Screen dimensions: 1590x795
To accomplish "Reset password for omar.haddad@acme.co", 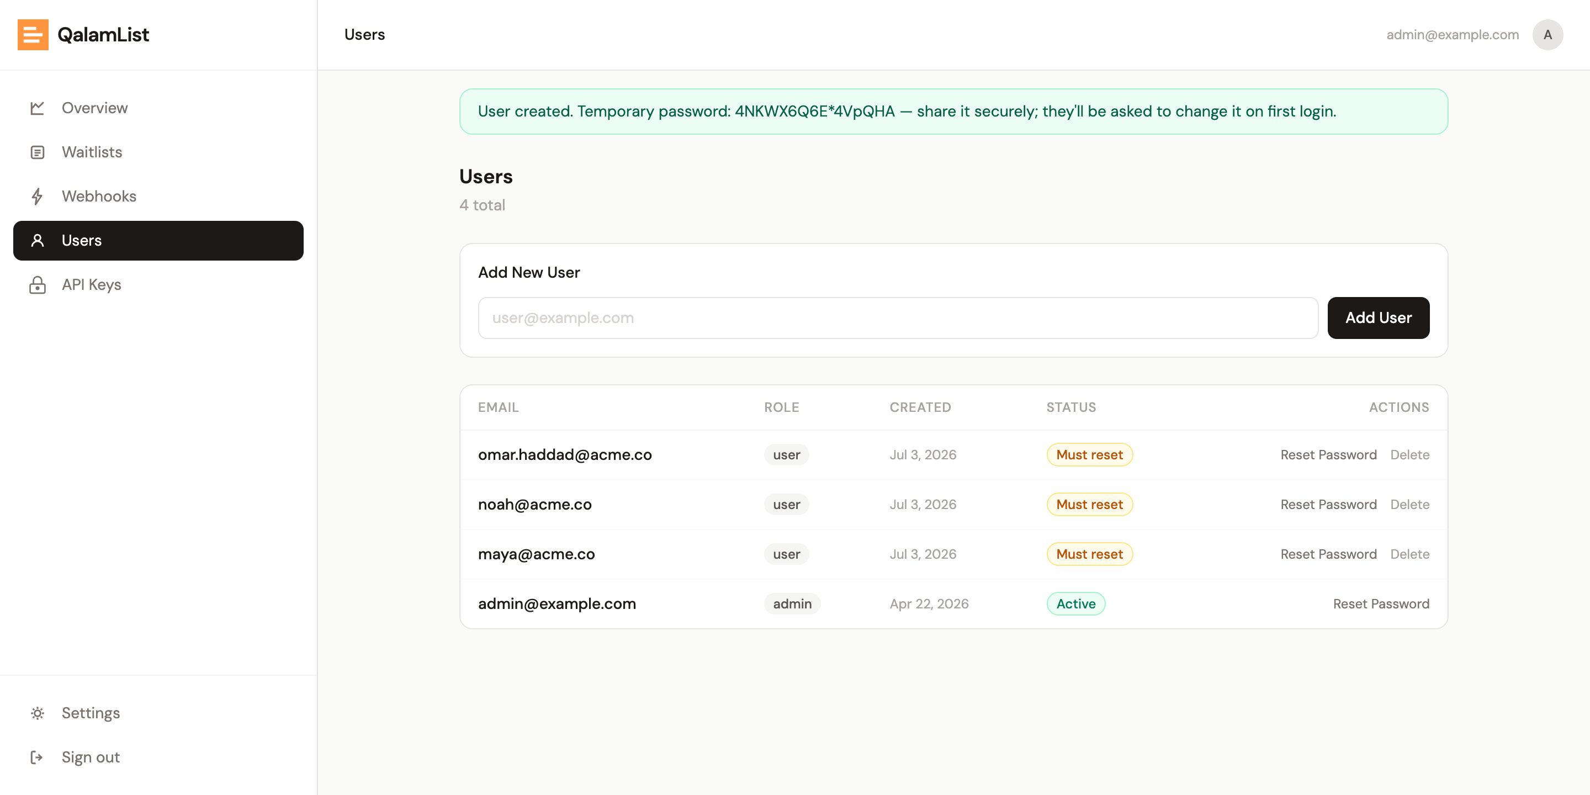I will tap(1328, 455).
